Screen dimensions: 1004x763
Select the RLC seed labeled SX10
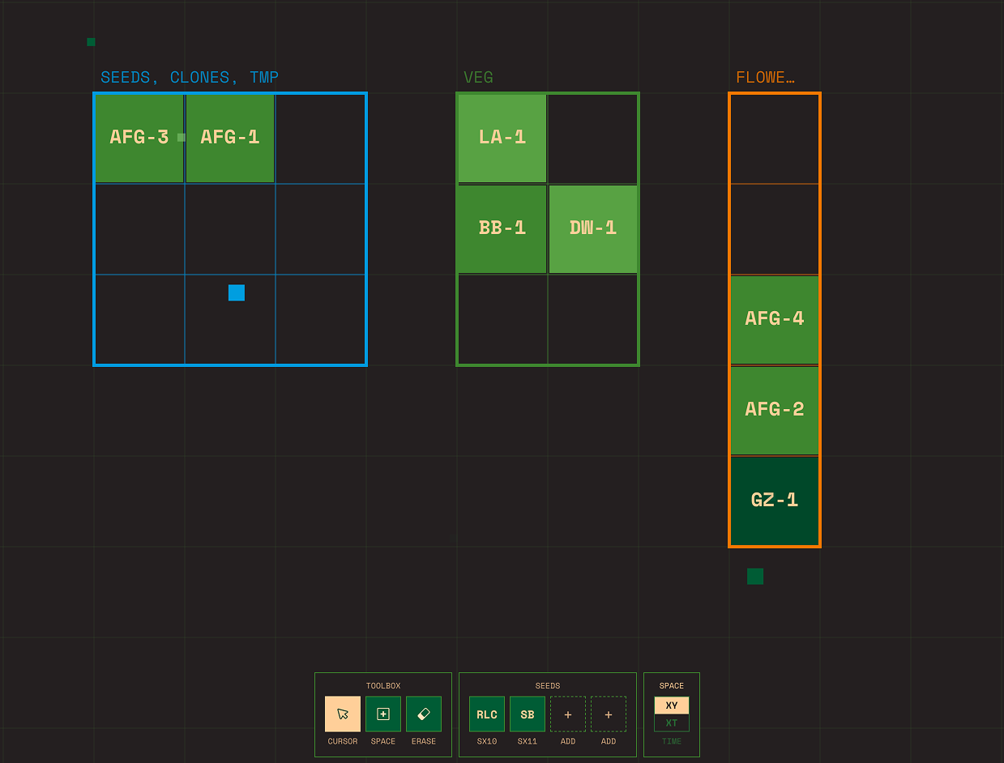pos(486,714)
